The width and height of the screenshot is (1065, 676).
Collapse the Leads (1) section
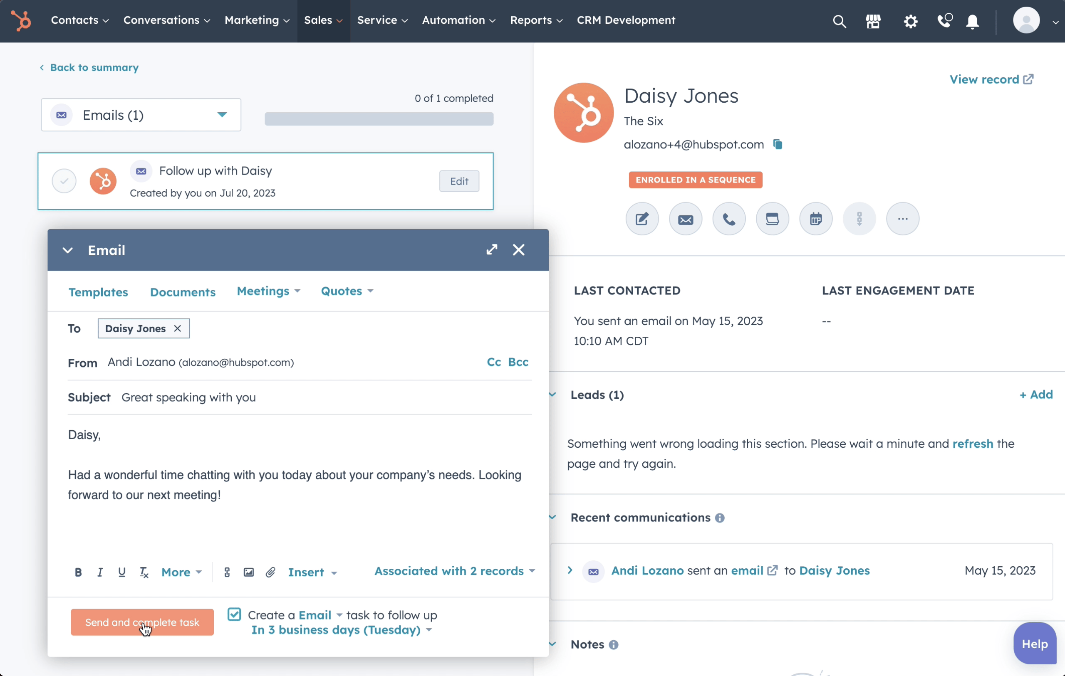[552, 395]
